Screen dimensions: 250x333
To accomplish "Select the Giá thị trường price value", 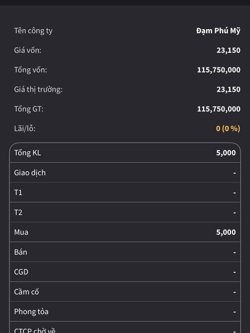I will 228,89.
